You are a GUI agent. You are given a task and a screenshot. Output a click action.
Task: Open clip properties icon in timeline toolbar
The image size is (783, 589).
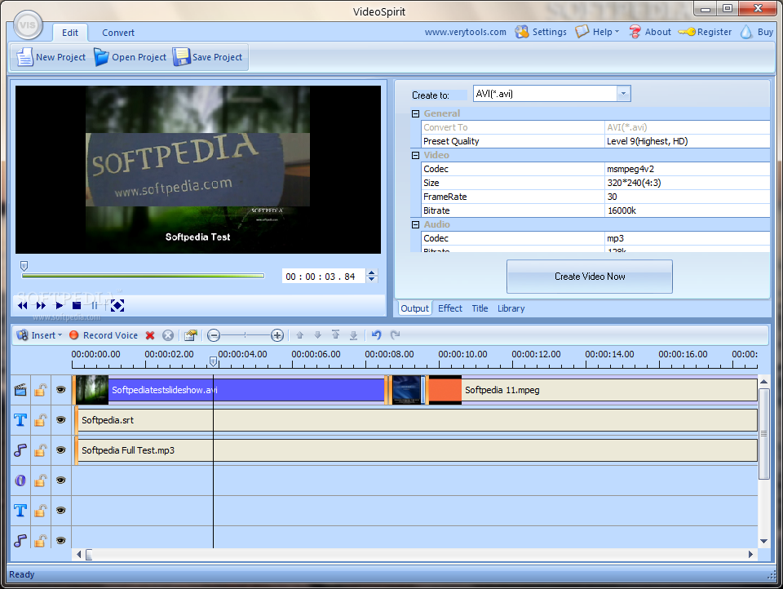pos(190,335)
